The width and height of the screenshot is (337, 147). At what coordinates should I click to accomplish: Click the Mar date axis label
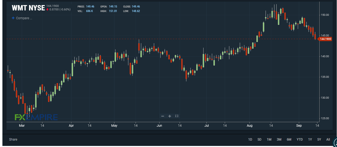tap(22, 125)
